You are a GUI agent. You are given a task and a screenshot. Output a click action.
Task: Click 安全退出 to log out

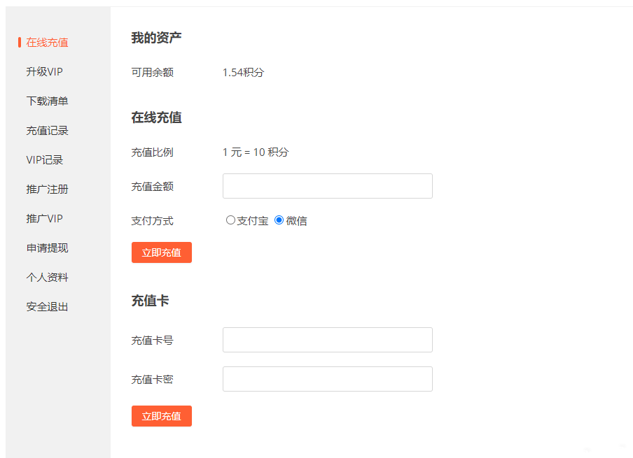(47, 307)
